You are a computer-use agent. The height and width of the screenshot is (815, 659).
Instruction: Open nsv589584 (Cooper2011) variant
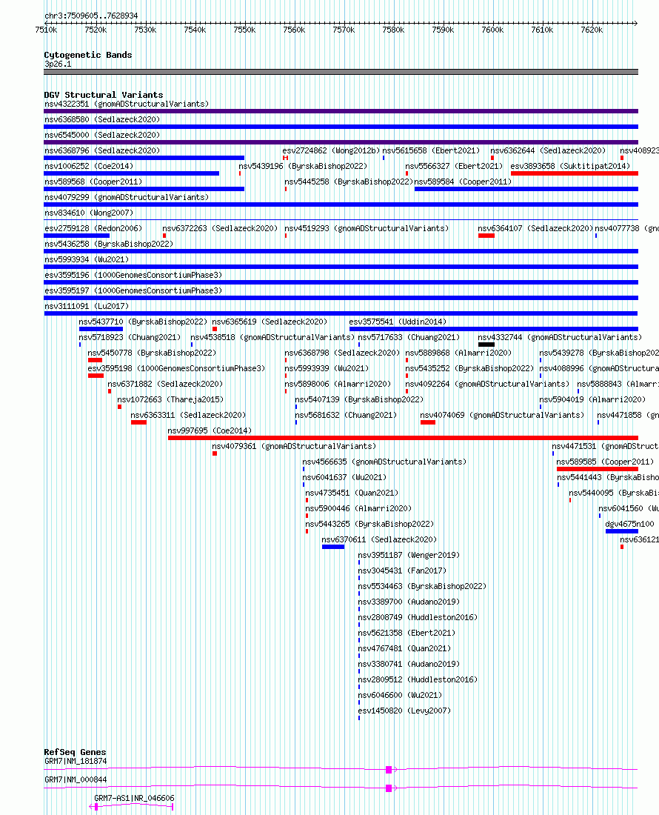click(463, 182)
